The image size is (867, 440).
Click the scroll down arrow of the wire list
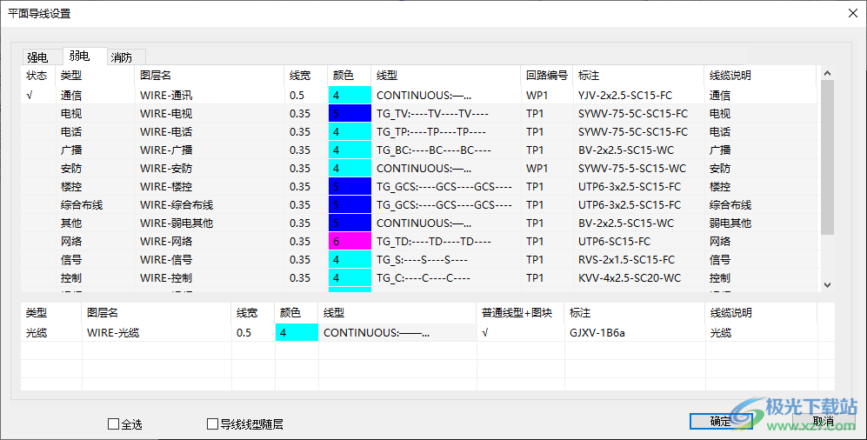pos(827,284)
